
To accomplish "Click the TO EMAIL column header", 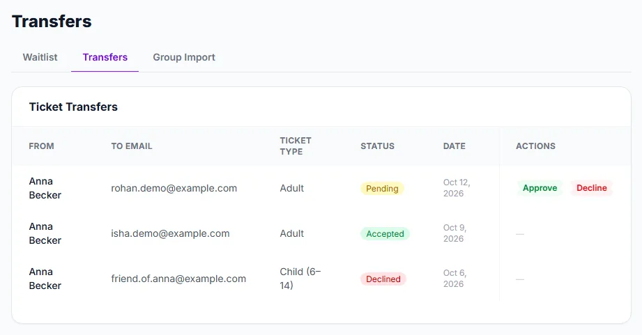I will 132,146.
